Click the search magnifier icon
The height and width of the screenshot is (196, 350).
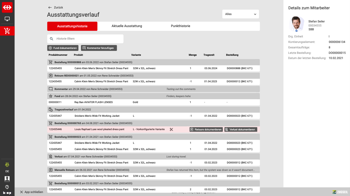(51, 39)
